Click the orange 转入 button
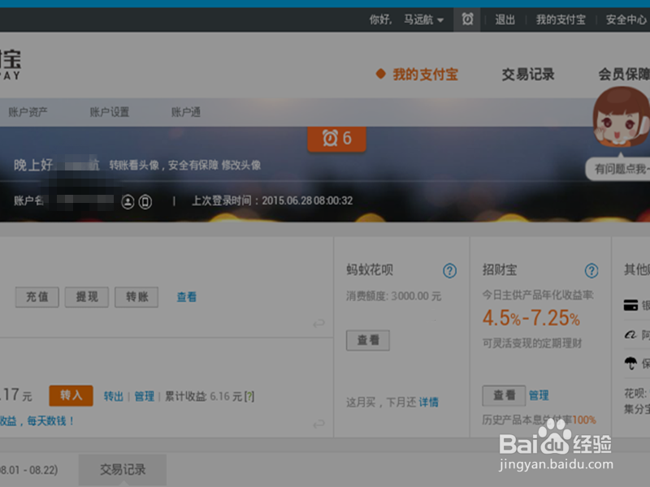This screenshot has width=650, height=487. pyautogui.click(x=71, y=395)
